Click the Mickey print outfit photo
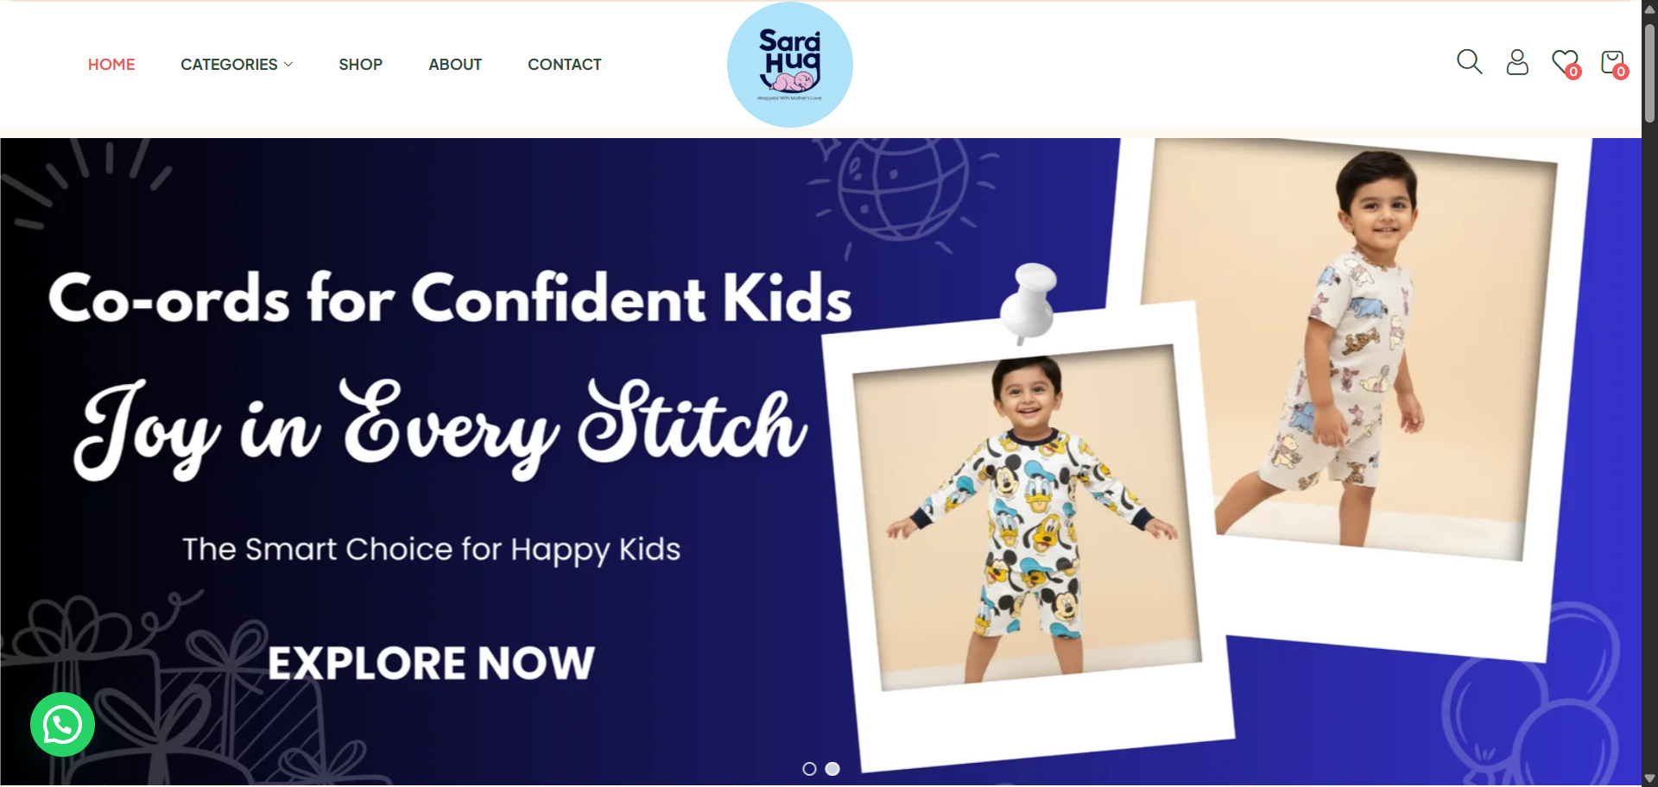The width and height of the screenshot is (1658, 787). [1027, 518]
